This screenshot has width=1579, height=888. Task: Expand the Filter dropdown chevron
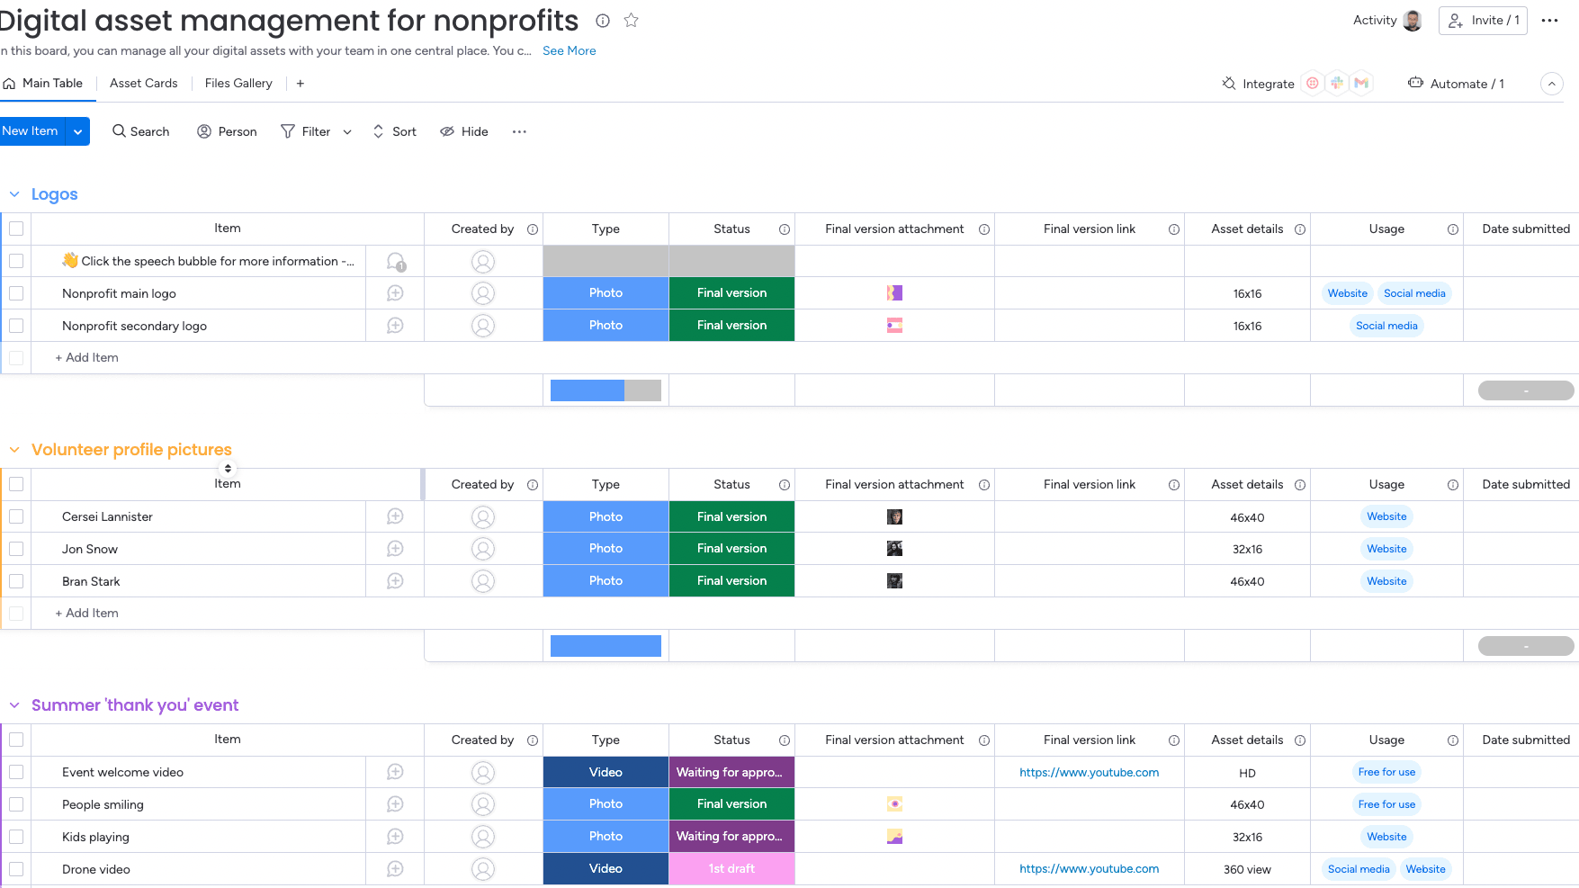(x=347, y=131)
